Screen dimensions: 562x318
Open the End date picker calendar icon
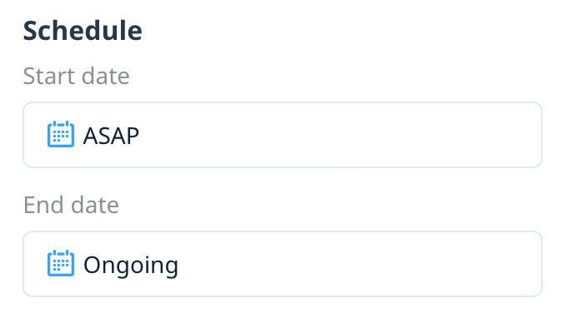click(61, 263)
